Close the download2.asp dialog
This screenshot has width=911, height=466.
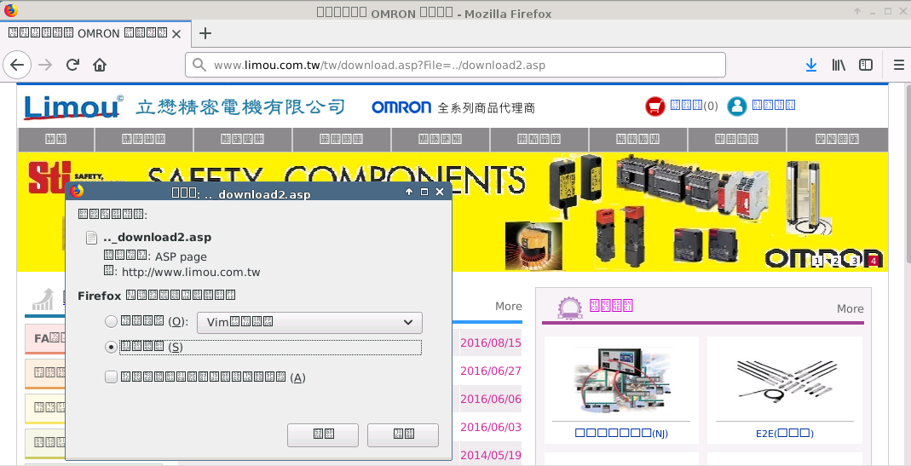click(440, 192)
